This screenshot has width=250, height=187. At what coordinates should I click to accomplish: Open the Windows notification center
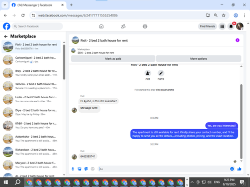pyautogui.click(x=242, y=183)
